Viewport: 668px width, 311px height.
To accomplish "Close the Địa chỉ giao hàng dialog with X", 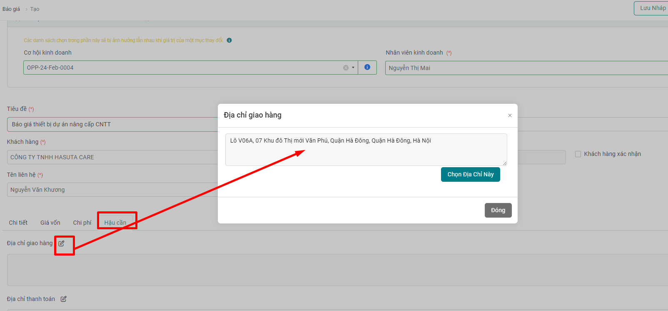I will pyautogui.click(x=510, y=115).
